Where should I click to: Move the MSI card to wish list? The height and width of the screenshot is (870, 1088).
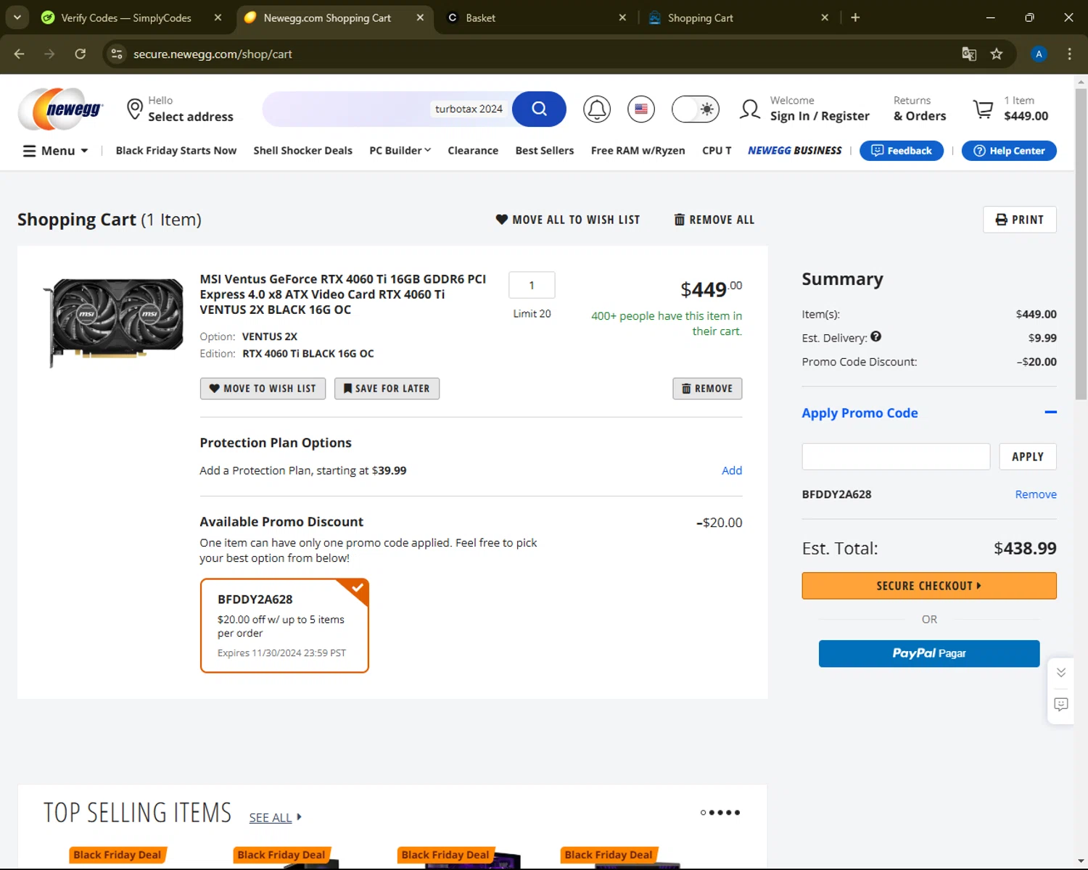[x=263, y=389]
